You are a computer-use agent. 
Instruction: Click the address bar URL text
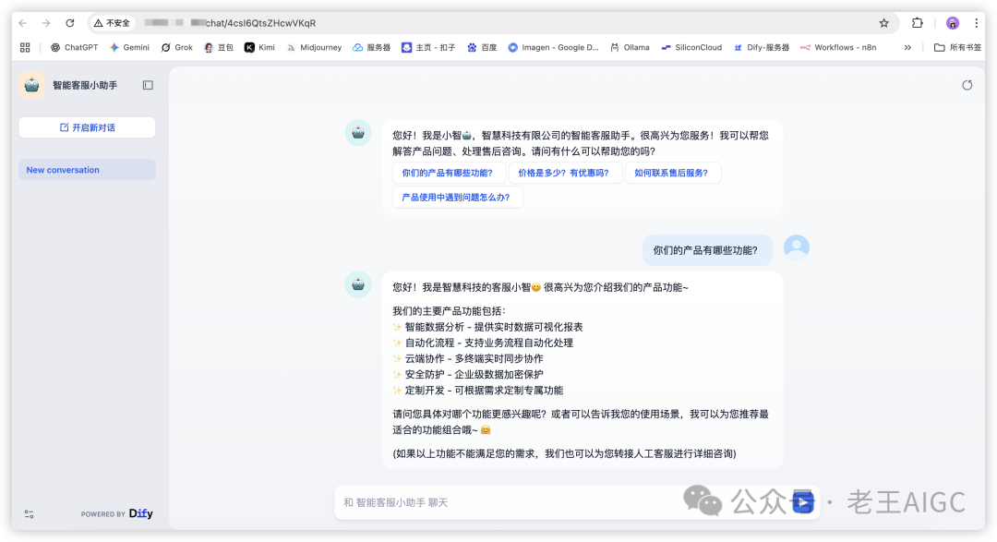(260, 23)
